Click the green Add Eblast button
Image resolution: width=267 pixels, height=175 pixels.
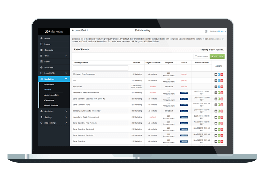217,56
